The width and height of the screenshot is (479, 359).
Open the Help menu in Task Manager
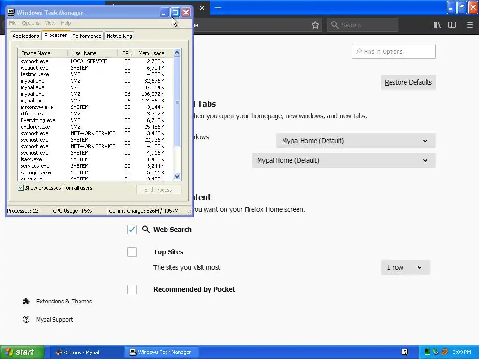[65, 23]
